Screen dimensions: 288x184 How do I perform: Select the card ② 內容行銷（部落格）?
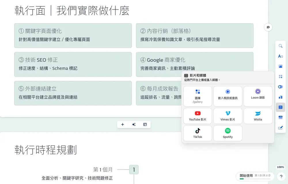(195, 36)
